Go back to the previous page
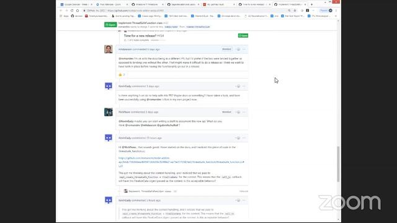 pyautogui.click(x=61, y=11)
